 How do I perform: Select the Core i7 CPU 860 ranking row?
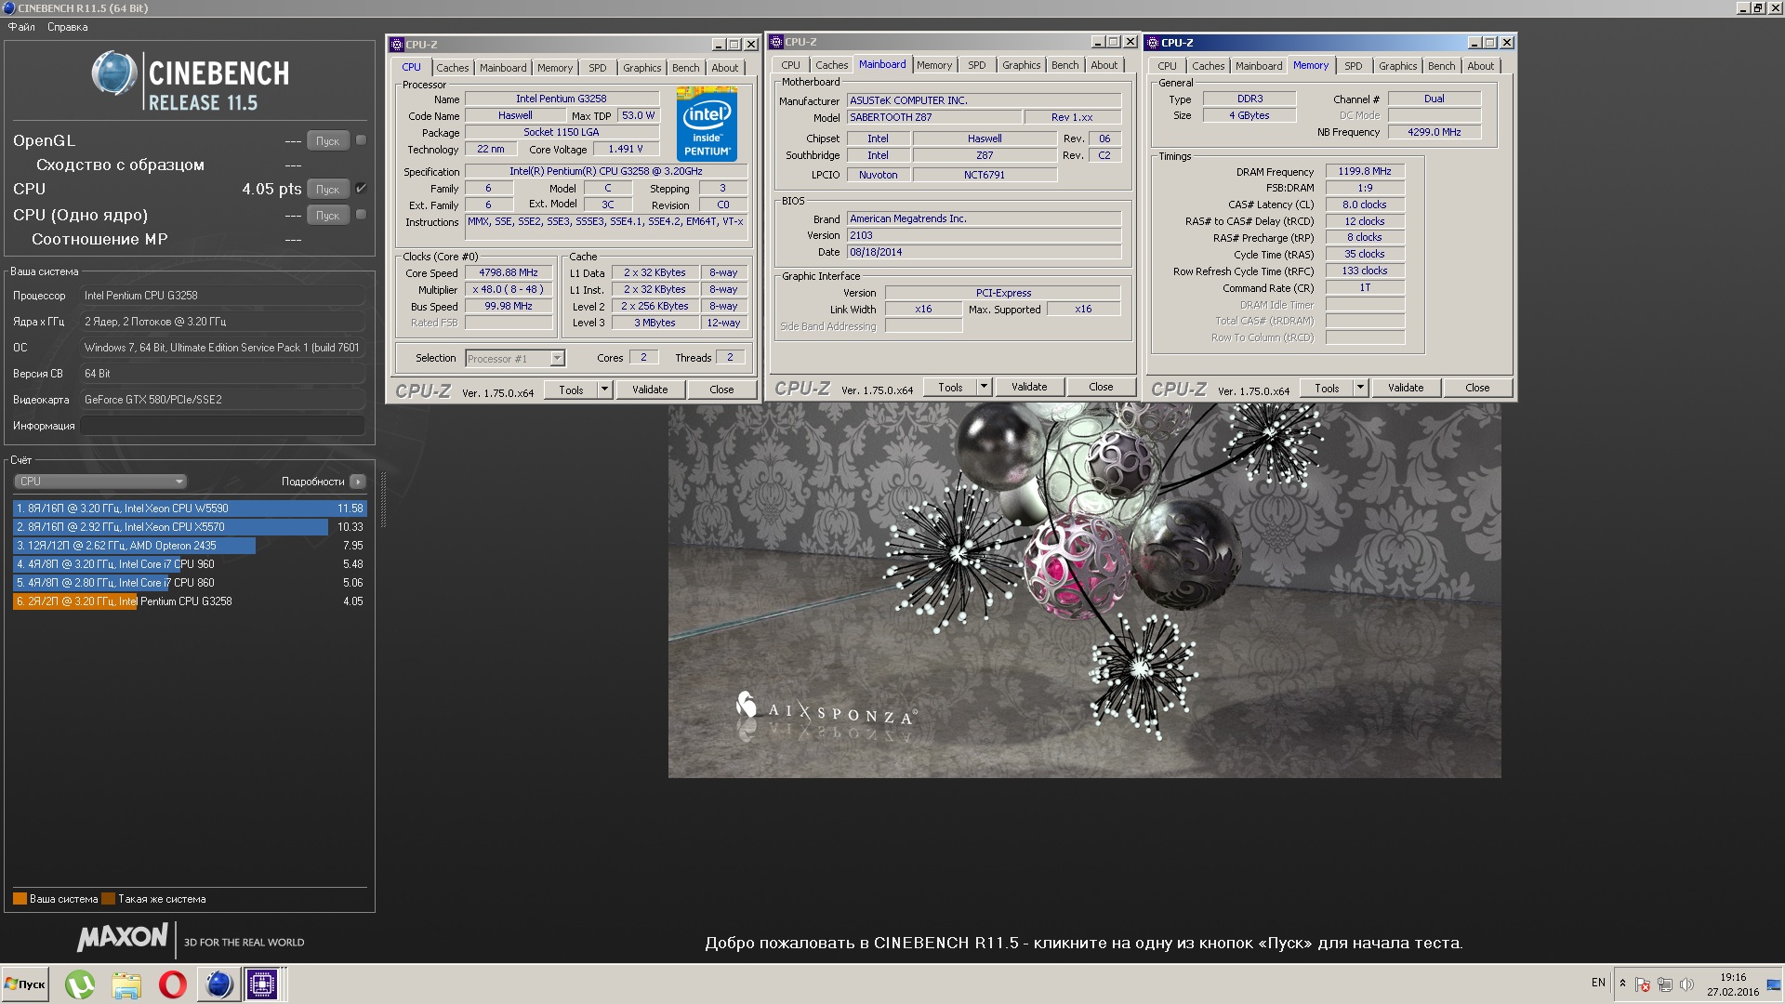point(190,583)
